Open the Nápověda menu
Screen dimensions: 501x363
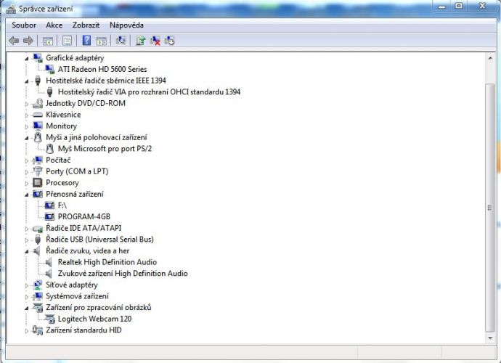126,25
